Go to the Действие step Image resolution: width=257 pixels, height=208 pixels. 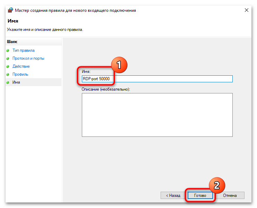pyautogui.click(x=21, y=66)
